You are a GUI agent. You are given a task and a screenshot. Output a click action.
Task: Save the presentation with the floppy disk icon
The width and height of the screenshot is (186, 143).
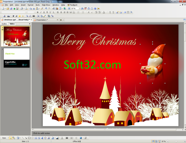[11, 9]
